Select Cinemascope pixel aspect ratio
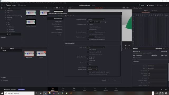Screen dimensions: 169x95 [x=88, y=30]
